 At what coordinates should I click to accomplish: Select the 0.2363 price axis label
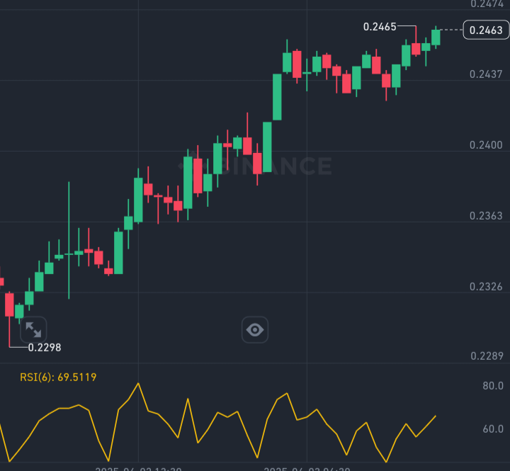pyautogui.click(x=486, y=215)
